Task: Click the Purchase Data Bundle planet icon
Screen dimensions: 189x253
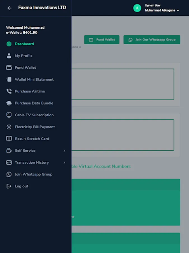Action: click(9, 103)
